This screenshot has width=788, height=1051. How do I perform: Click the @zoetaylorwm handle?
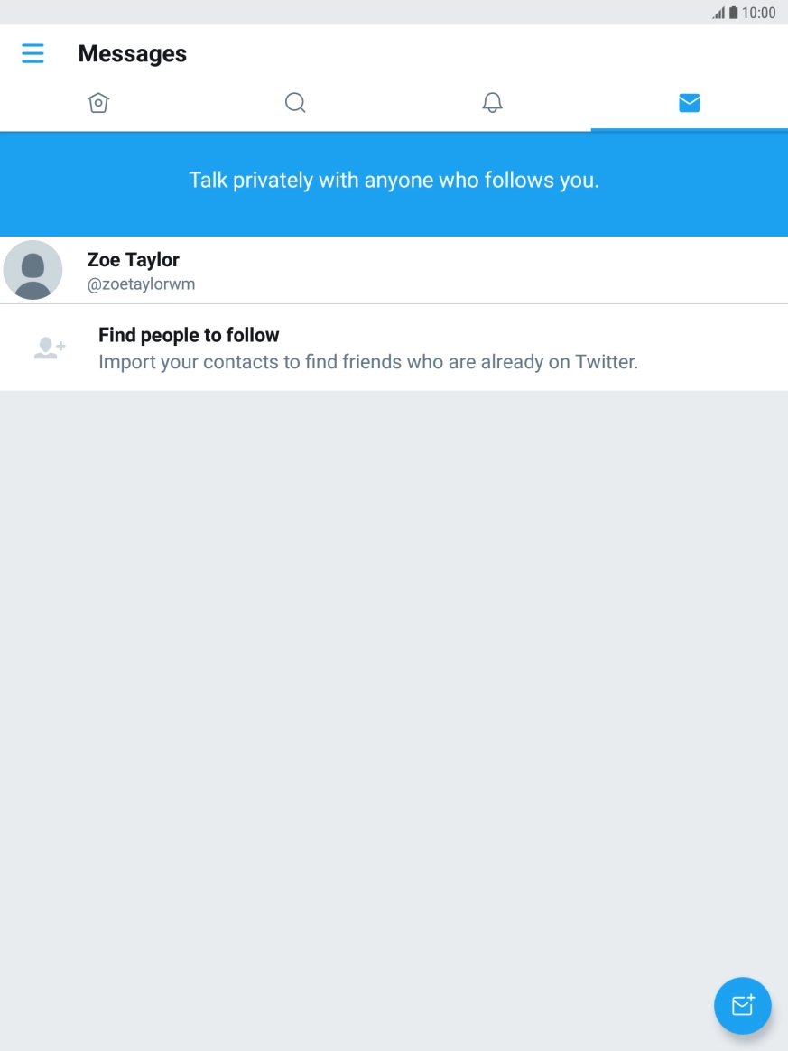pyautogui.click(x=141, y=284)
